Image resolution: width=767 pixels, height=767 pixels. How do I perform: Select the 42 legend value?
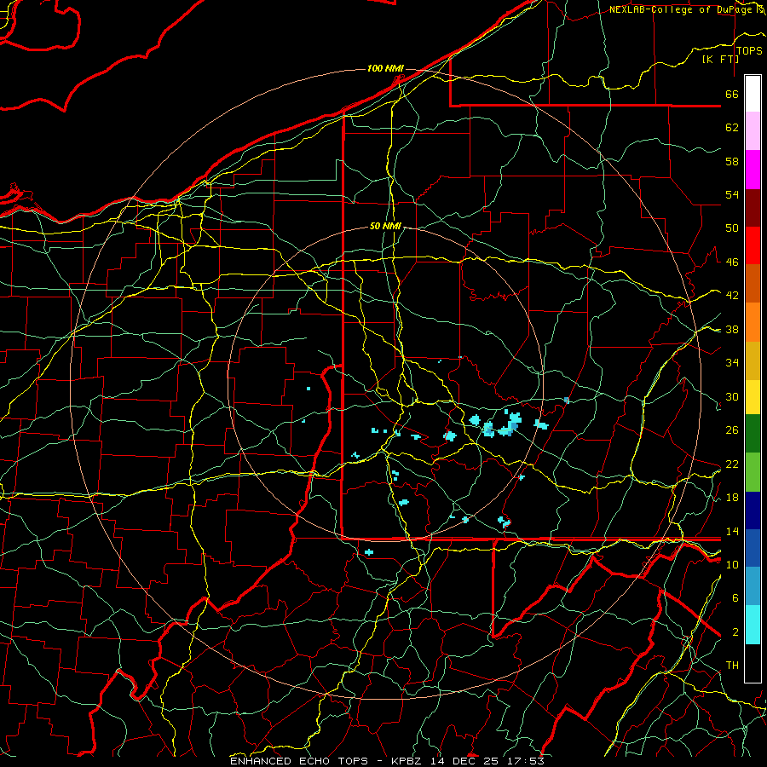pos(732,295)
